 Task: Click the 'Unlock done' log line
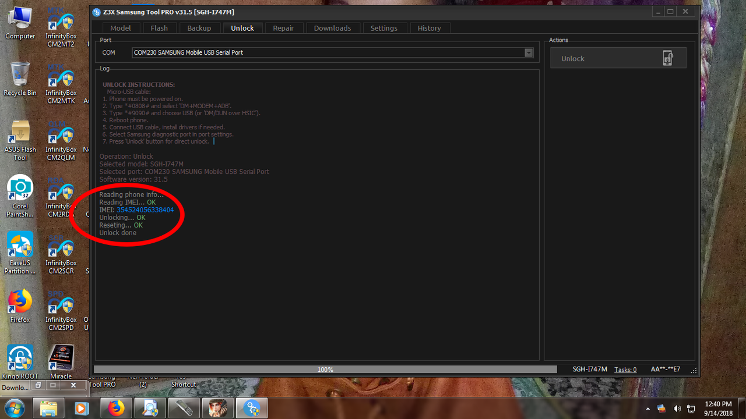click(x=118, y=233)
